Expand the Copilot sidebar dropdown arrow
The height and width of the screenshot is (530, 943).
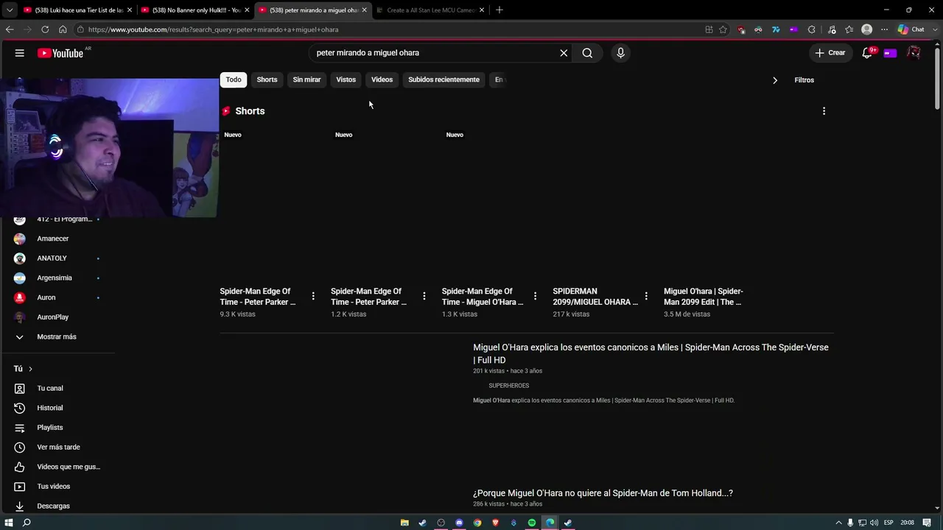pos(933,29)
